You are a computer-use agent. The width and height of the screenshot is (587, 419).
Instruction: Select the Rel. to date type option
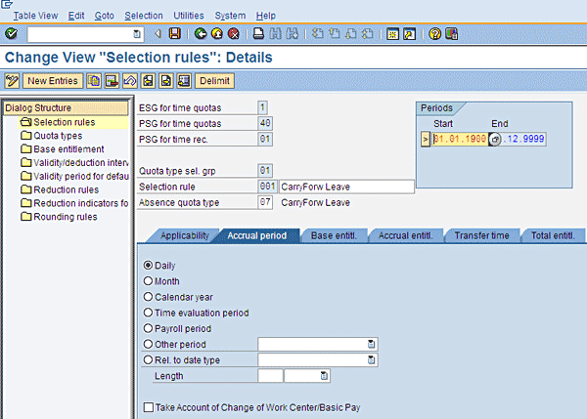[149, 360]
